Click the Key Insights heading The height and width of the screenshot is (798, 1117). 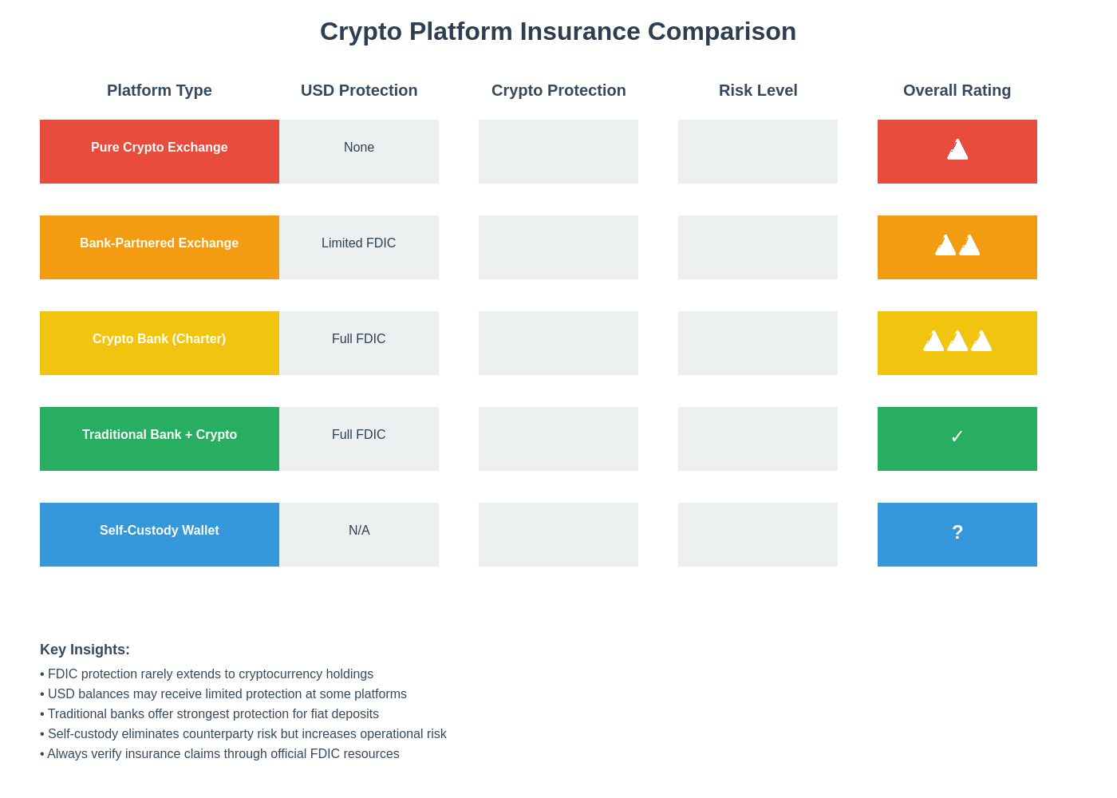tap(85, 650)
